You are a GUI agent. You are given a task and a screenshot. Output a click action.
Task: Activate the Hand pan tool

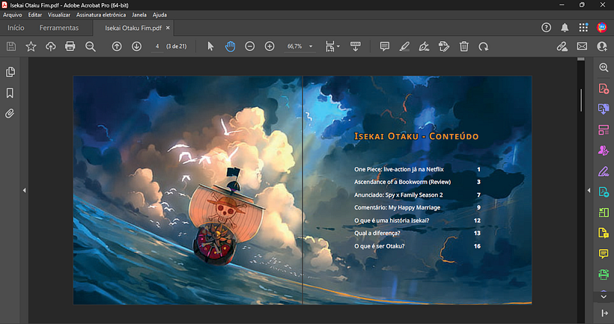point(231,46)
